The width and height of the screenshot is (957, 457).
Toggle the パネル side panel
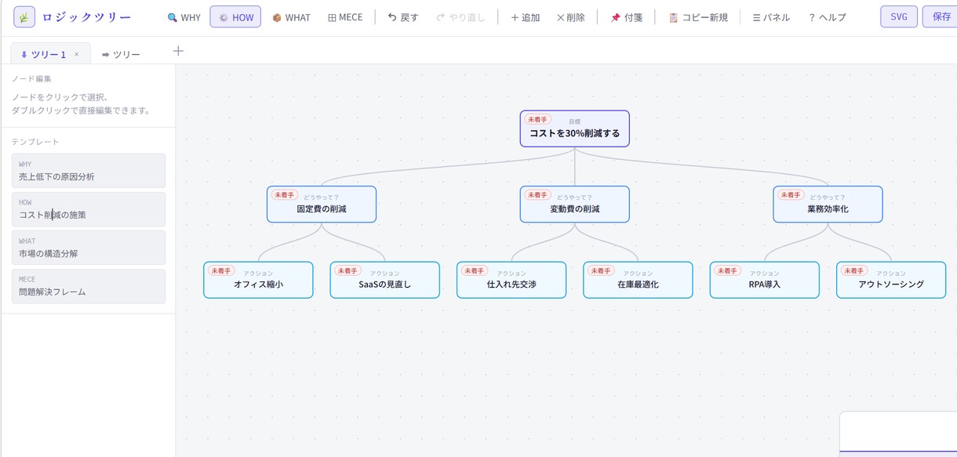click(x=771, y=17)
